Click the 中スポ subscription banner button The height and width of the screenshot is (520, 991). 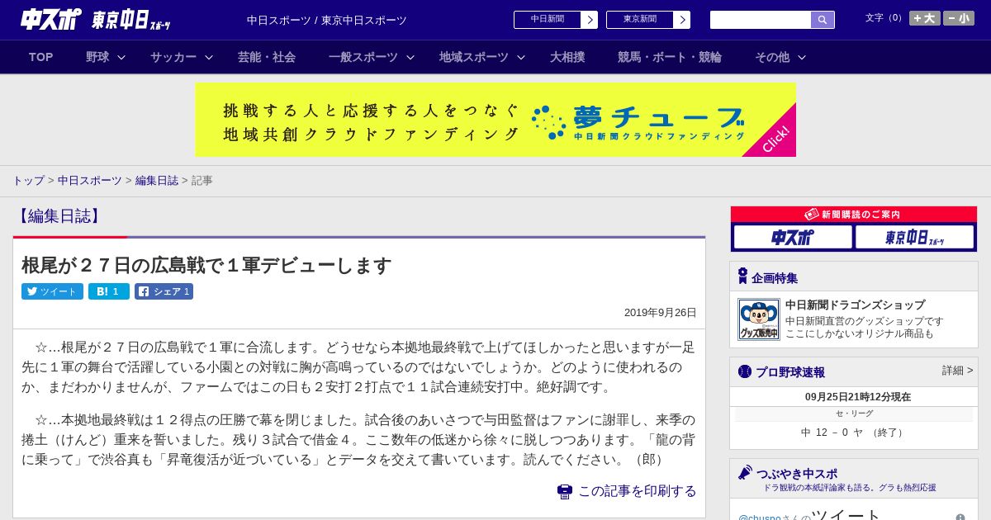point(793,238)
